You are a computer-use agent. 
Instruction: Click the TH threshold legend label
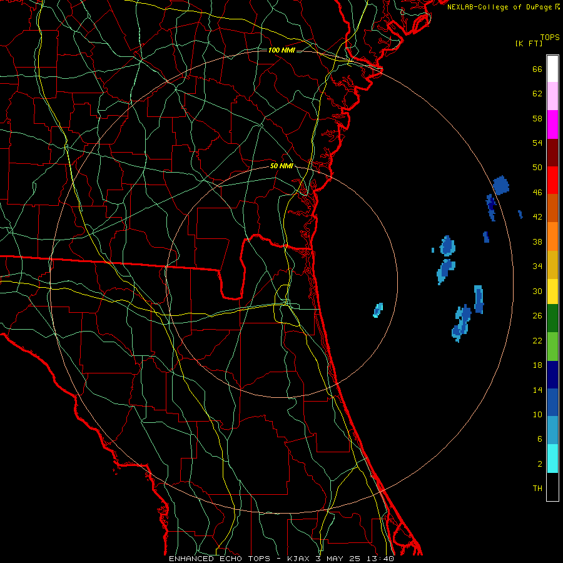coord(537,489)
